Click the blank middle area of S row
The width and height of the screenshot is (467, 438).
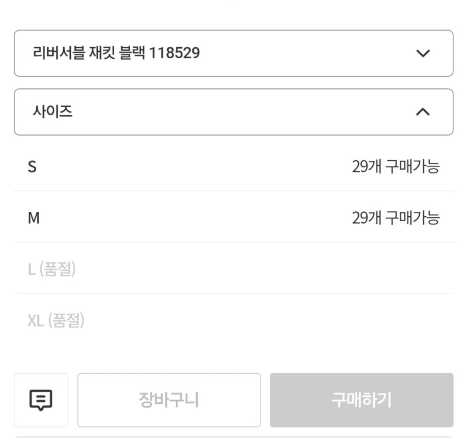(192, 166)
